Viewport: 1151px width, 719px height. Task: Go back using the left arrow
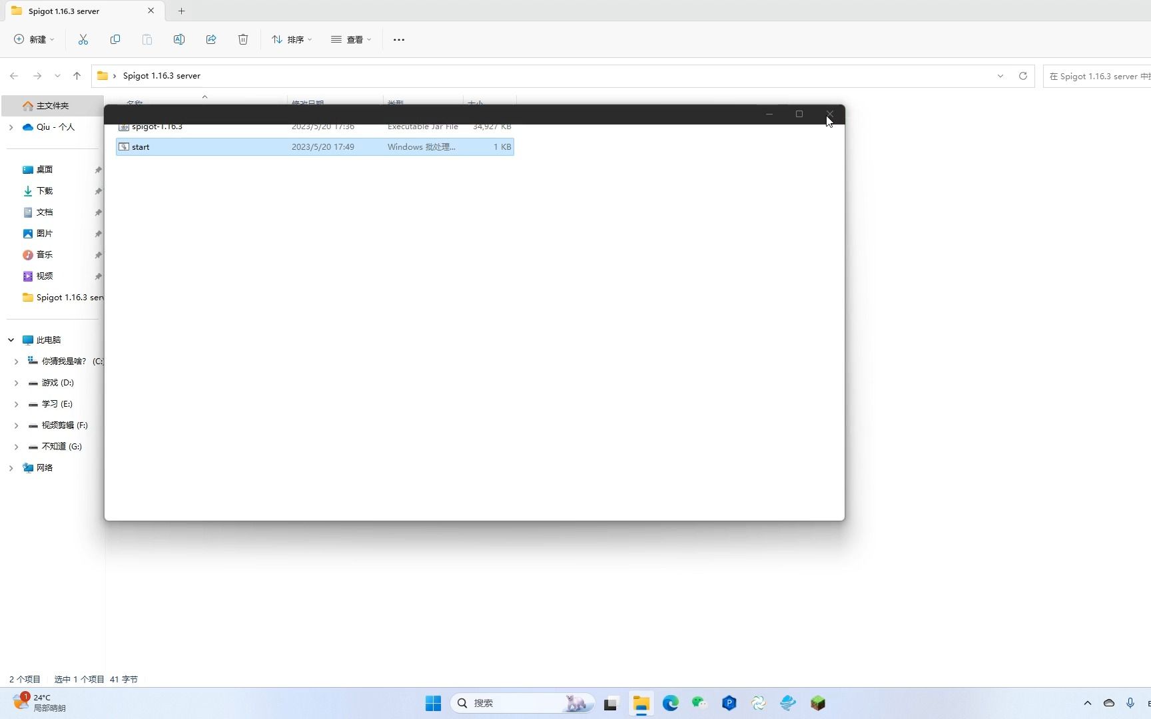(14, 76)
